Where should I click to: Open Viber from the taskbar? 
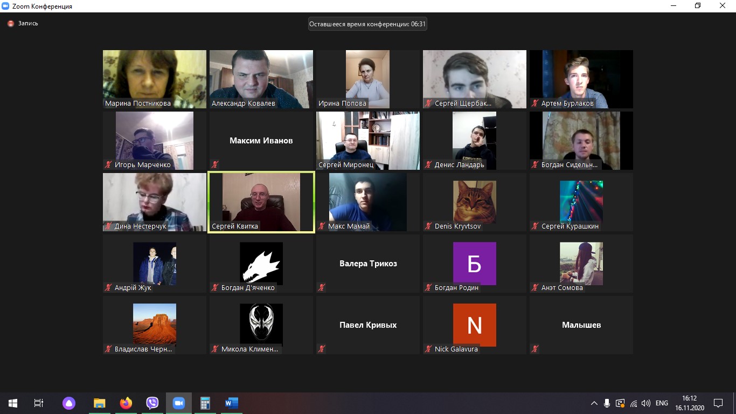pos(152,403)
